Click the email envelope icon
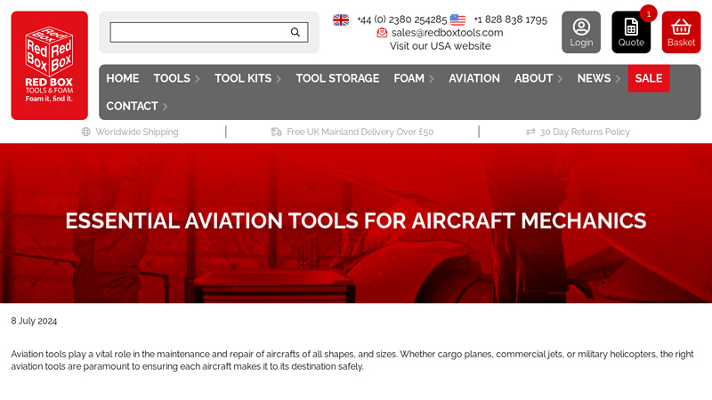Screen dimensions: 712x400 tap(382, 33)
